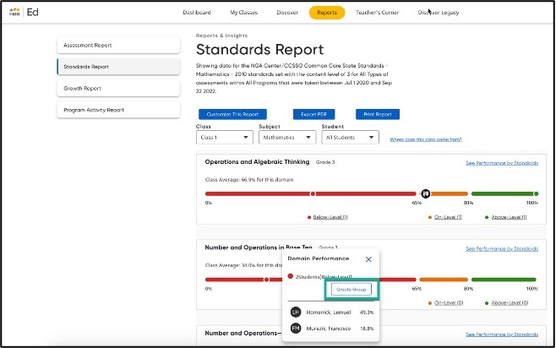The image size is (556, 348).
Task: Click the 18.8% score value
Action: [x=367, y=329]
